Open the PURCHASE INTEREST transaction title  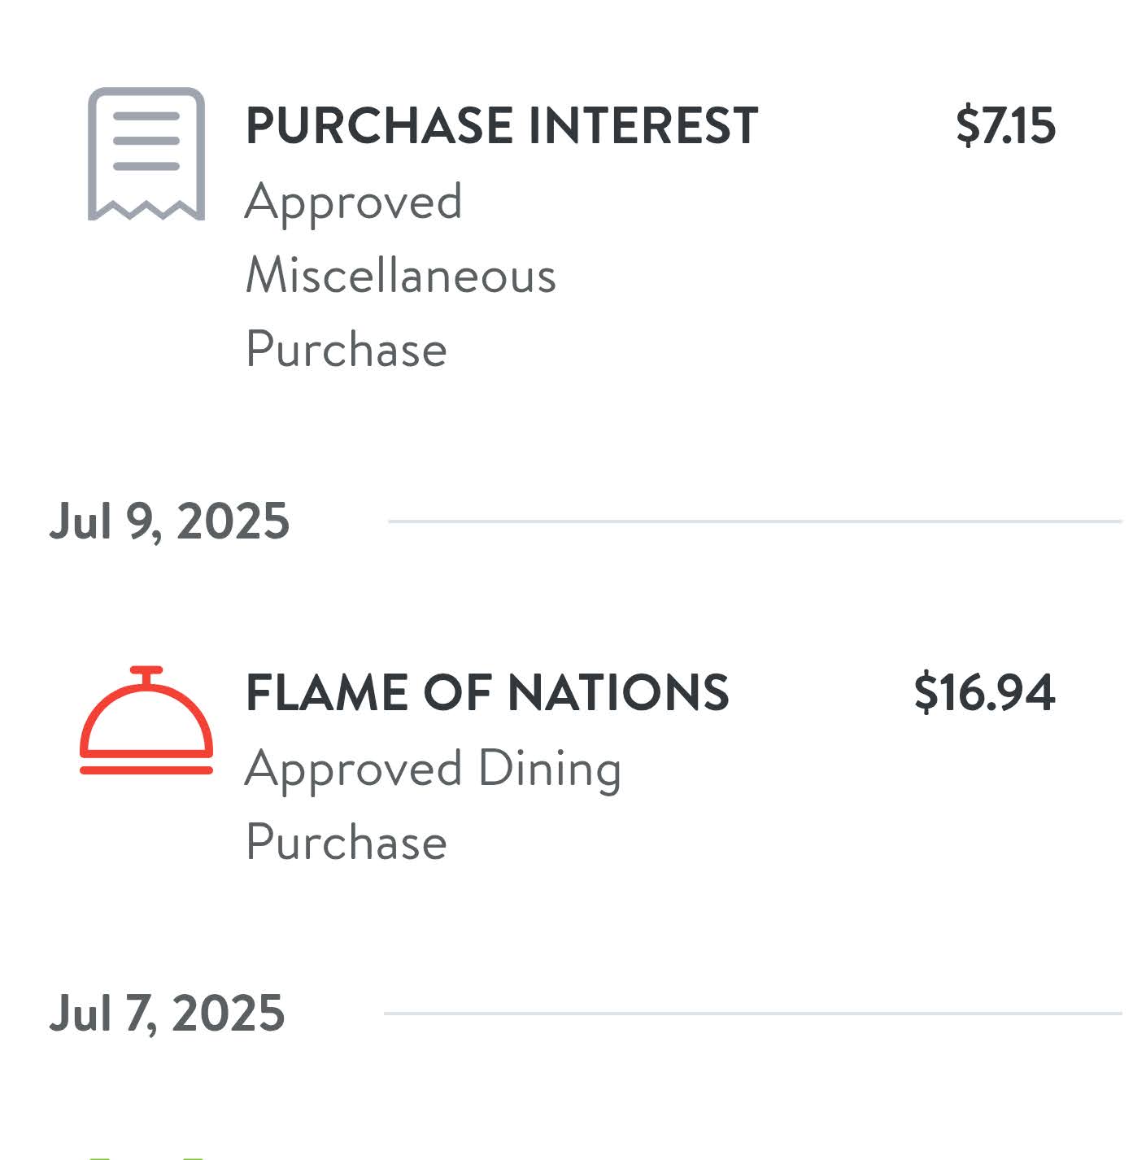[501, 126]
